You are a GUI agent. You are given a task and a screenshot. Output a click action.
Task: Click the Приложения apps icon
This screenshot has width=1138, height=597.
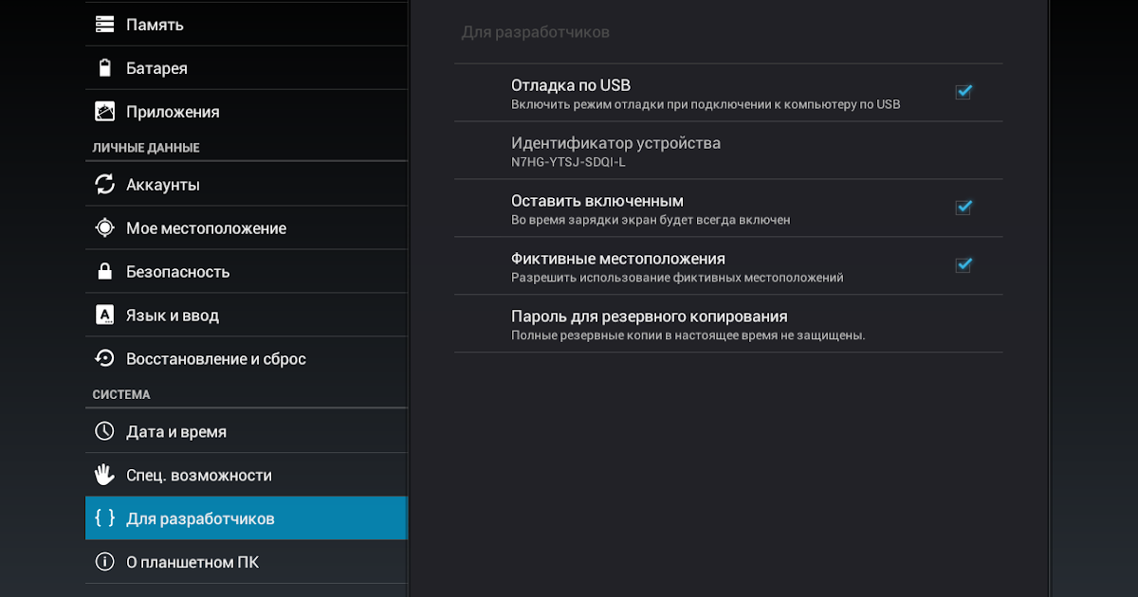pyautogui.click(x=105, y=112)
